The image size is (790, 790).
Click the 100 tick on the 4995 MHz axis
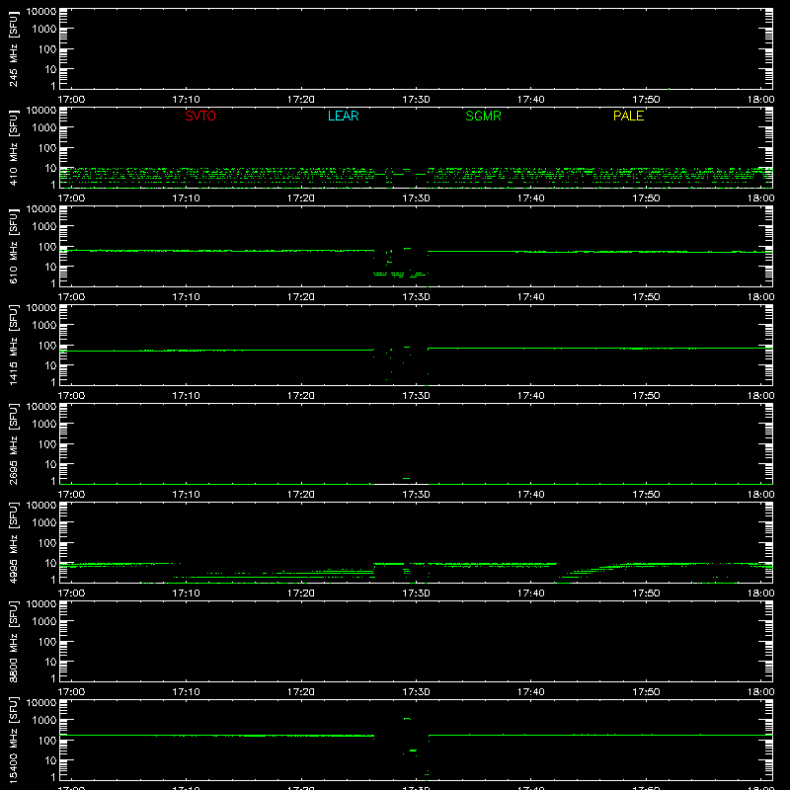coord(47,543)
